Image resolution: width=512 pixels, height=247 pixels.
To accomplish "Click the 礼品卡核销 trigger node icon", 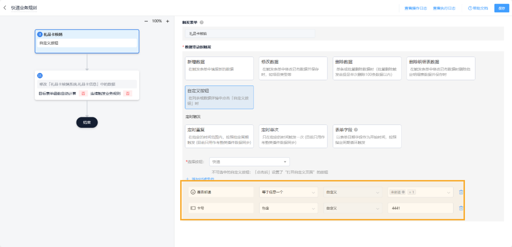I will [x=40, y=34].
